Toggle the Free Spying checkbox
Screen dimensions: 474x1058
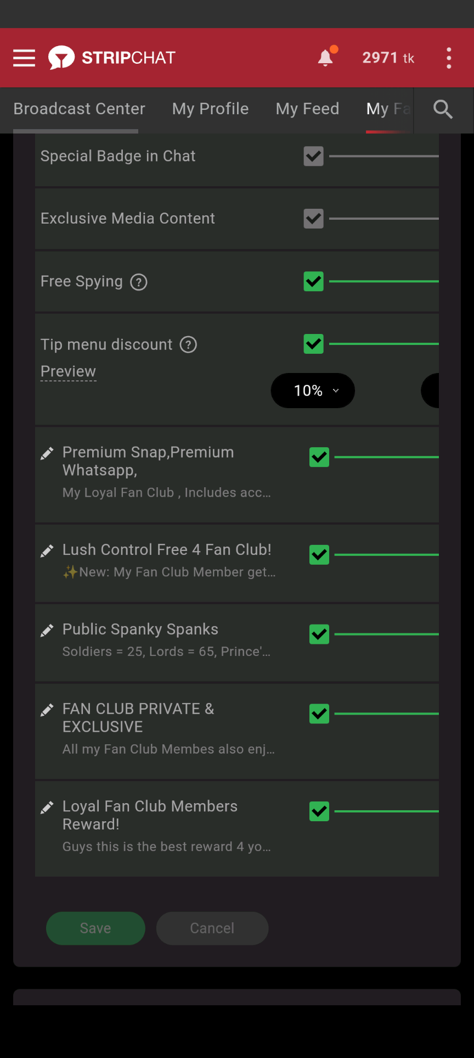[314, 282]
